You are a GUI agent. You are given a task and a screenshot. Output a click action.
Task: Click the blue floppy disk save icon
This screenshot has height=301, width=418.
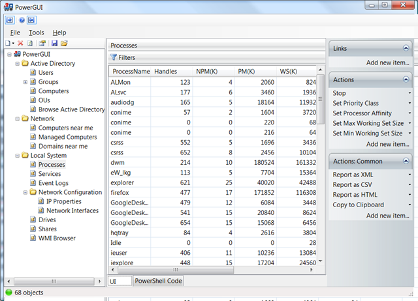coord(54,43)
